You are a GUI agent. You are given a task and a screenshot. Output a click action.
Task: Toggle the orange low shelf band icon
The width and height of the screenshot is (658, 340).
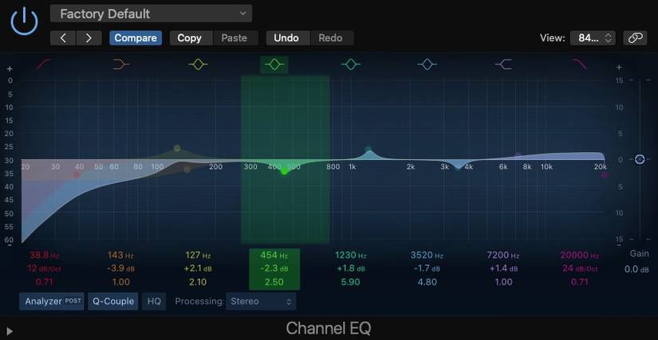(121, 64)
